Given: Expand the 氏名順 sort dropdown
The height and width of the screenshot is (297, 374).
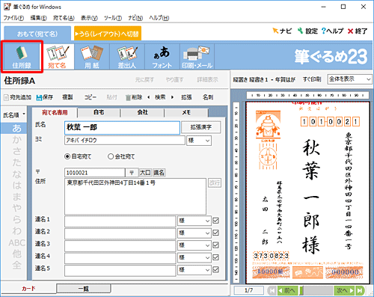Looking at the screenshot, I should 14,115.
